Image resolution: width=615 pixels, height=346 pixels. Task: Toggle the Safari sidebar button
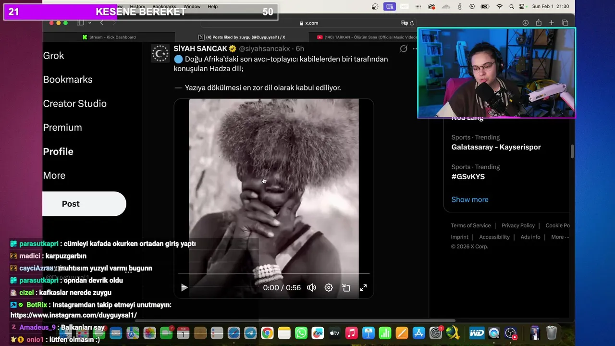[80, 23]
